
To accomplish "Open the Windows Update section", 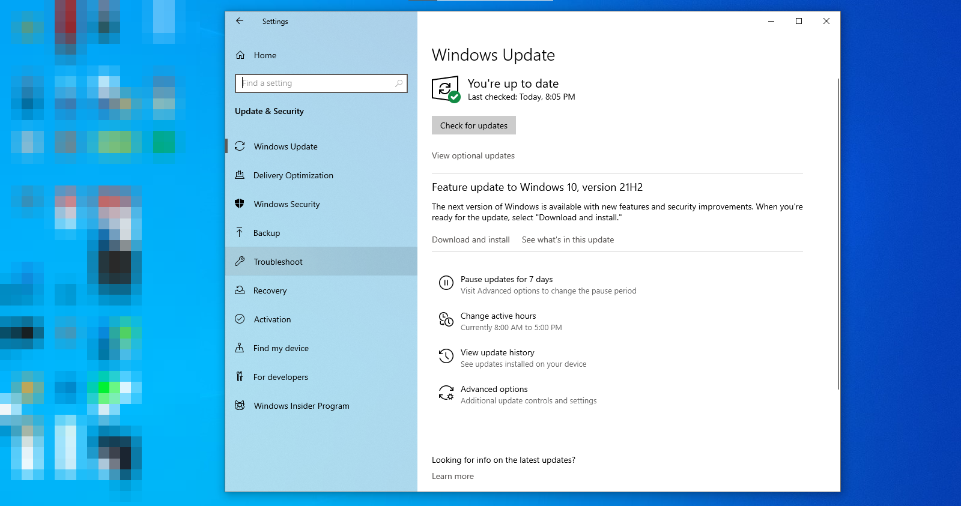I will [x=321, y=146].
